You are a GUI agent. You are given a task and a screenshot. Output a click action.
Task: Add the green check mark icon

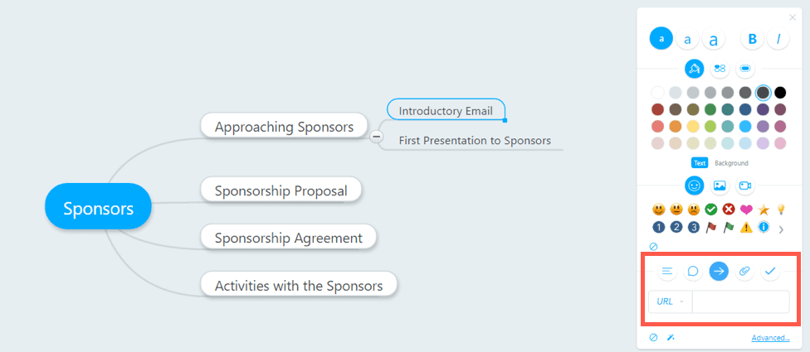pyautogui.click(x=710, y=210)
